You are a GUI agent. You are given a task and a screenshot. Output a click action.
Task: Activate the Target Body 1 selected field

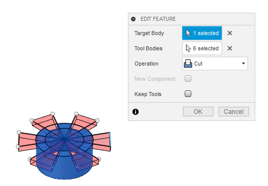202,33
